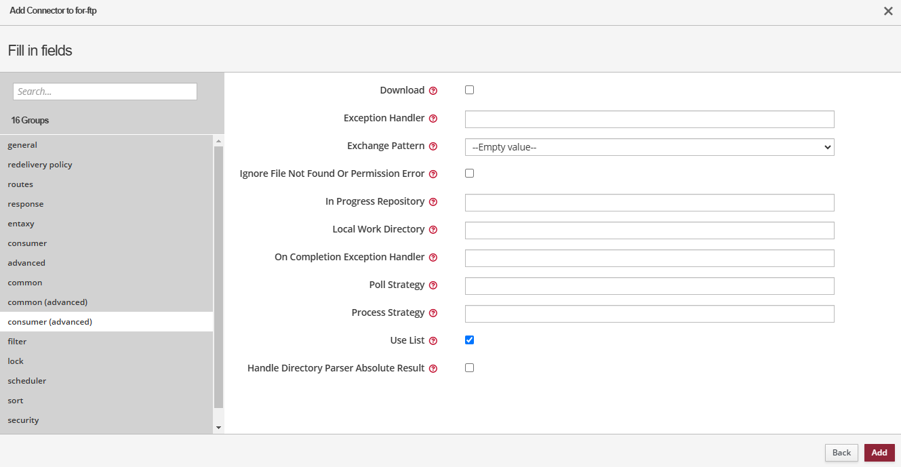
Task: Select the scheduler group
Action: (27, 381)
